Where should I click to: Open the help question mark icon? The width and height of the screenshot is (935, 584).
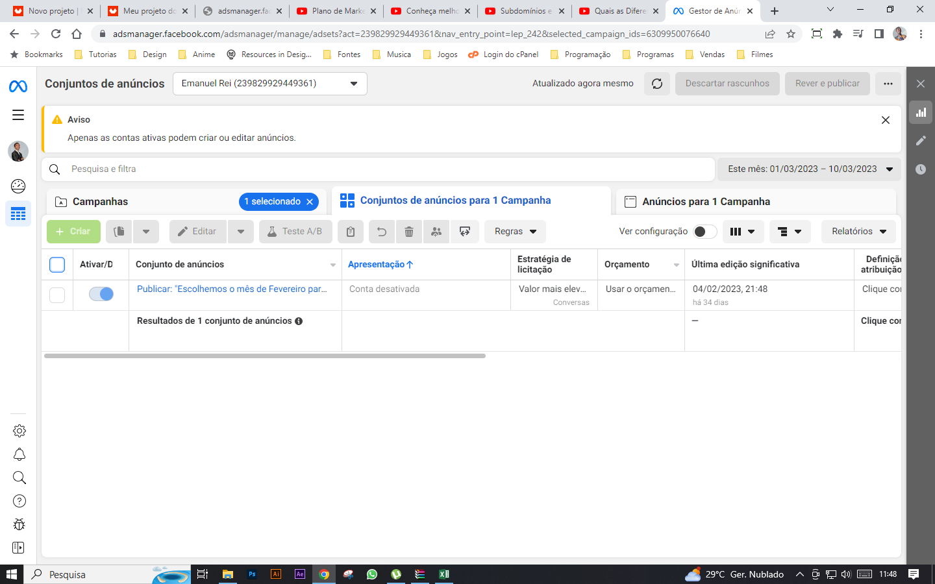[x=19, y=501]
